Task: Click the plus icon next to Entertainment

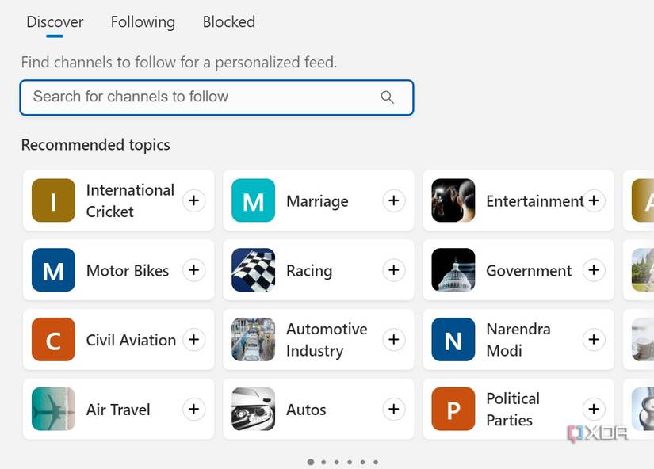Action: tap(594, 200)
